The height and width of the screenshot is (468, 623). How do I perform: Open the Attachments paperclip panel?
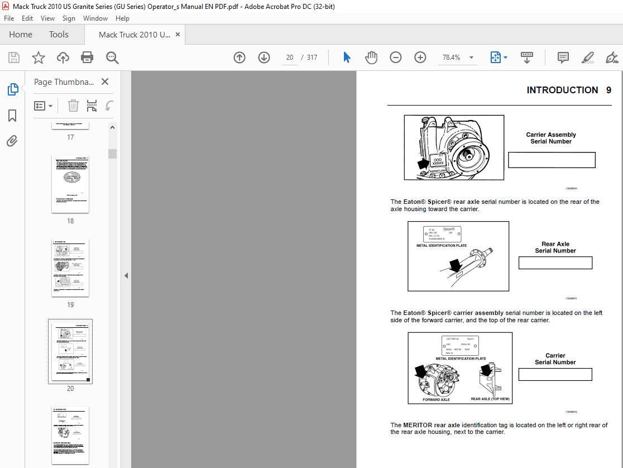tap(12, 141)
